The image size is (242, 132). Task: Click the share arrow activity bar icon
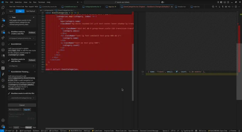3,38
